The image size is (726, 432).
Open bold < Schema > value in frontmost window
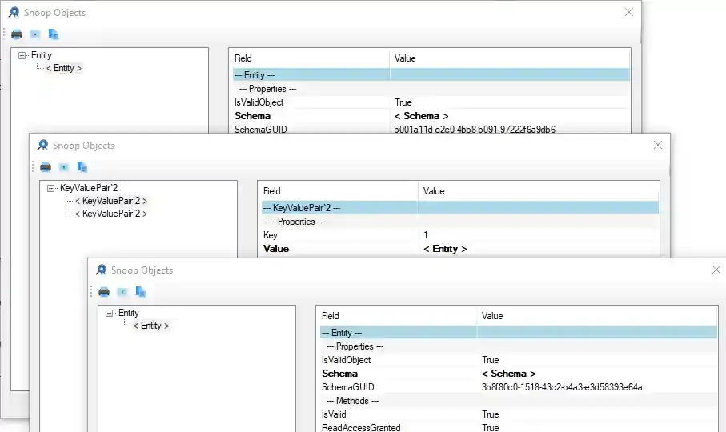pyautogui.click(x=508, y=374)
